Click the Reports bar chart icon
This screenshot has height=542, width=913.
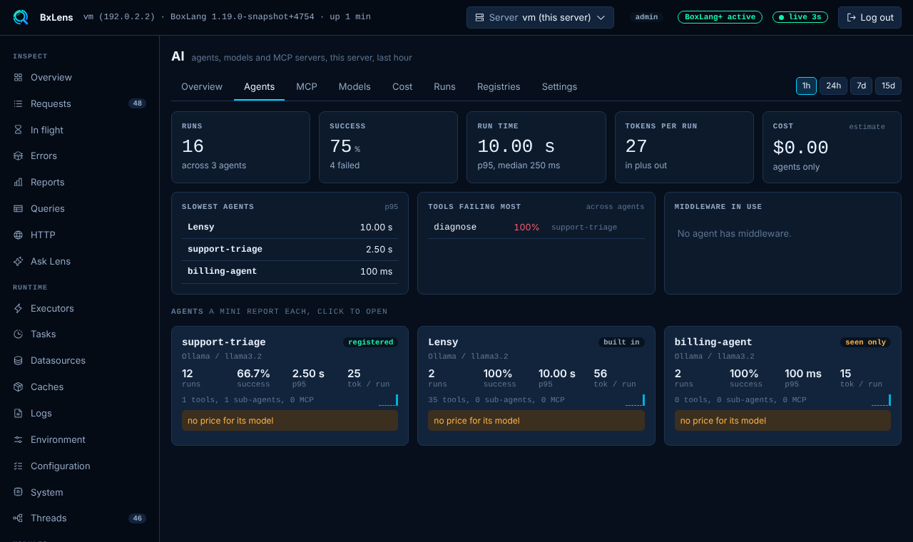tap(18, 182)
